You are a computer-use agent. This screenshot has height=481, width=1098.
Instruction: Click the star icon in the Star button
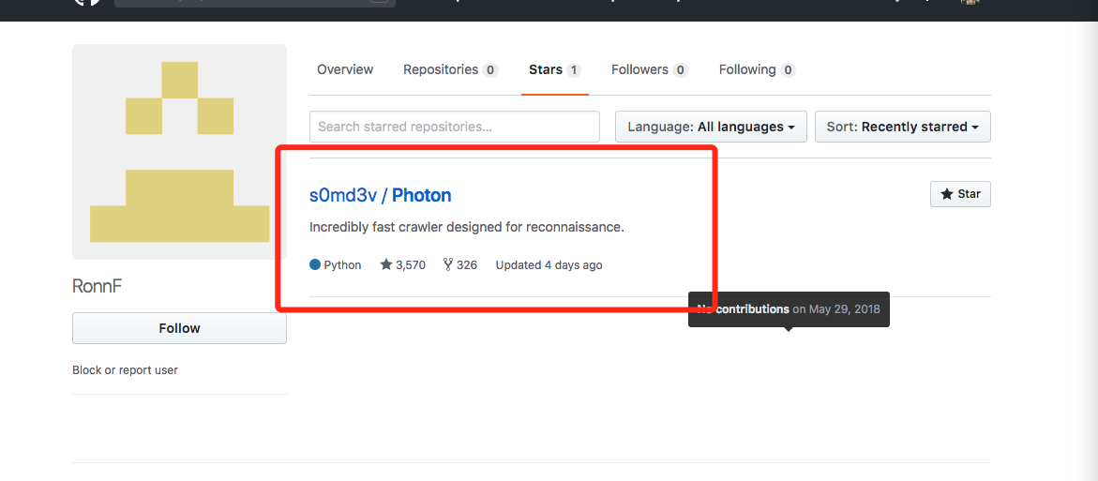946,194
